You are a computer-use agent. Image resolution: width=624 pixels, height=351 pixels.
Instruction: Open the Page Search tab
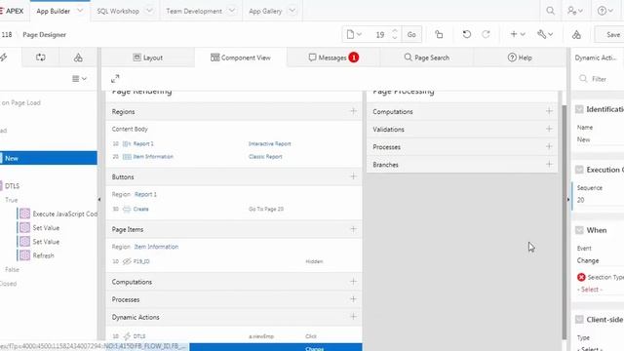pos(427,58)
